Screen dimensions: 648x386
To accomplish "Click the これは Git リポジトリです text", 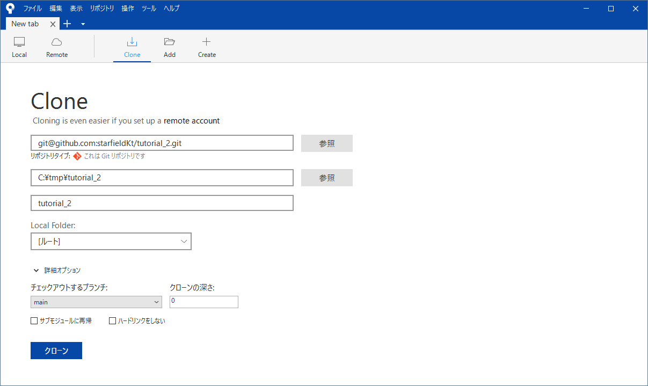I will 114,156.
